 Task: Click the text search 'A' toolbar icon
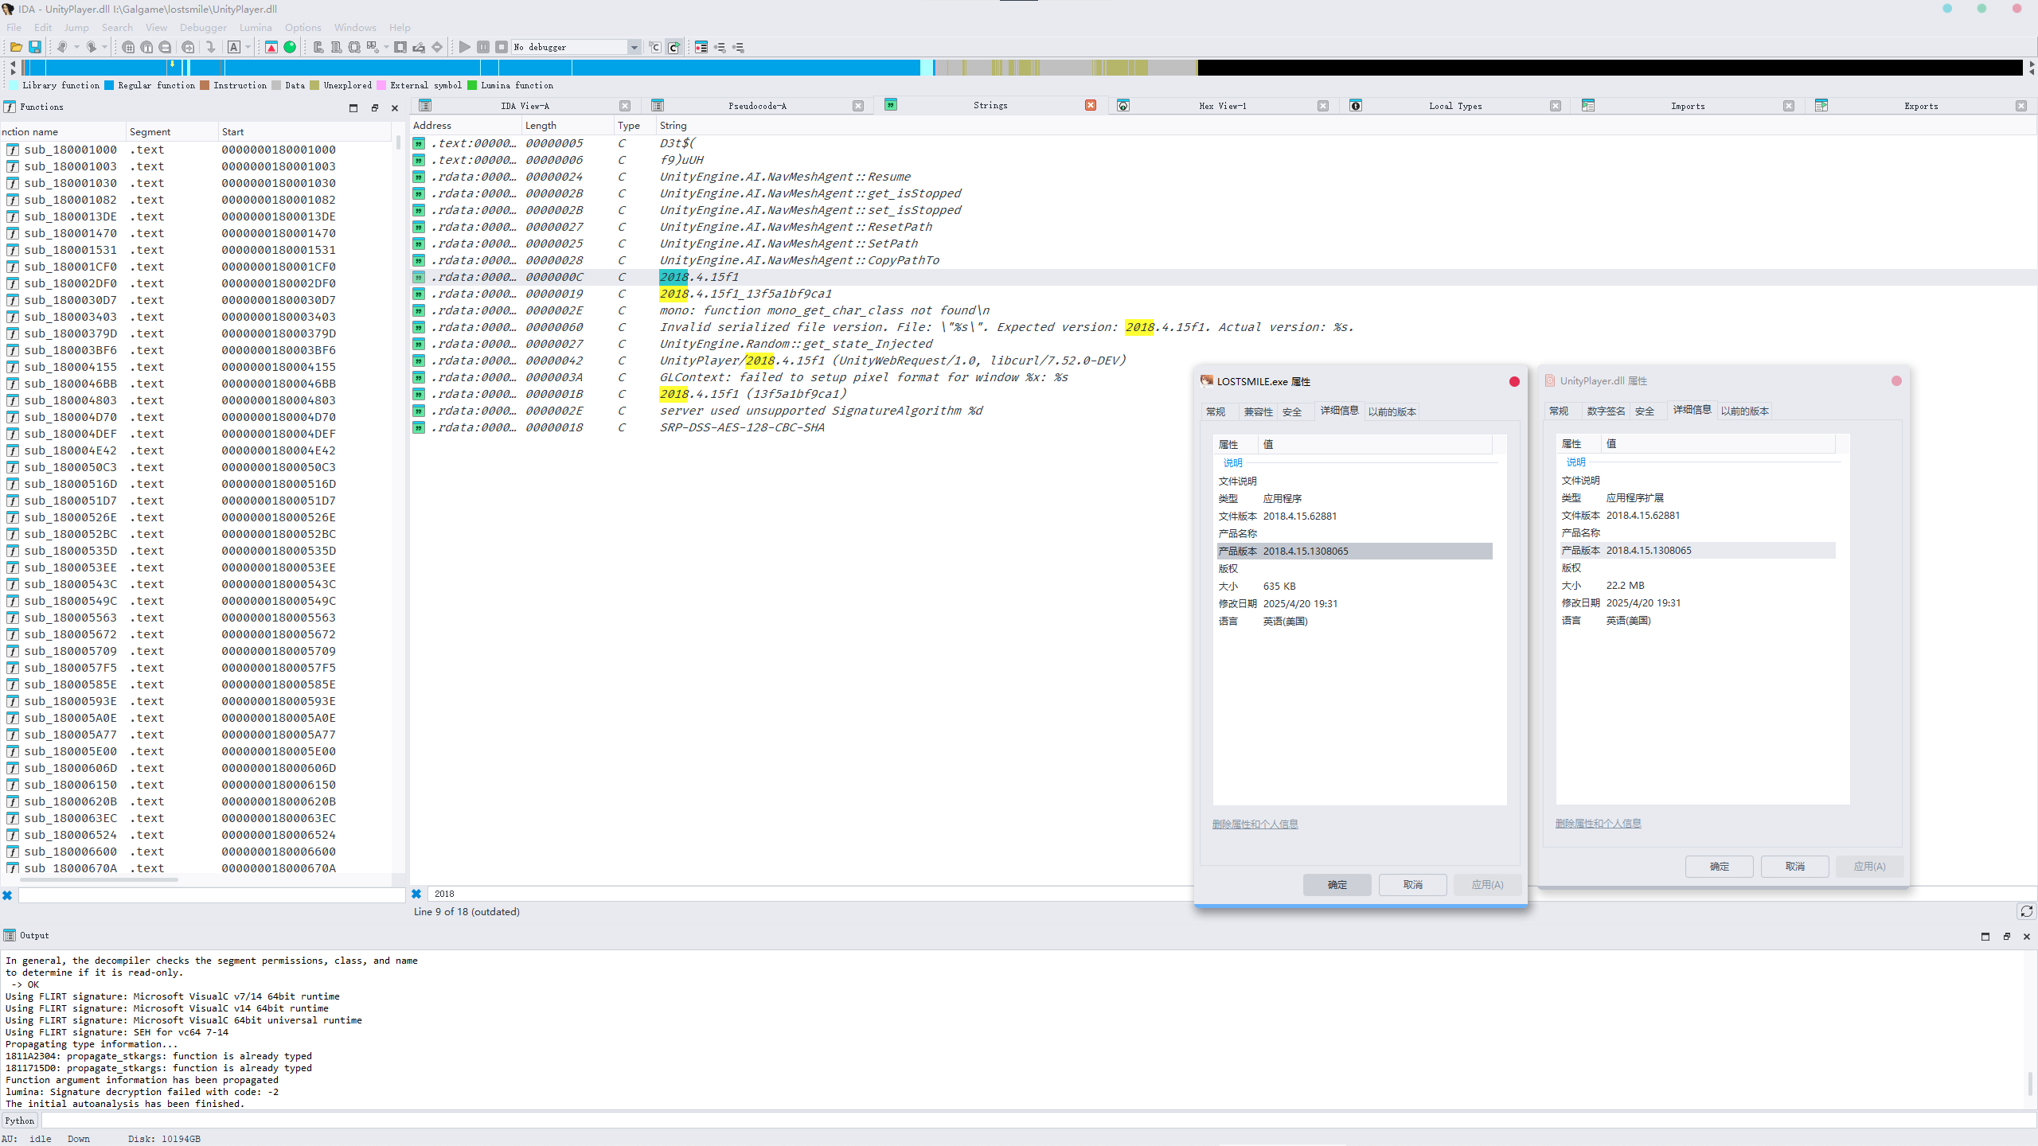click(234, 47)
